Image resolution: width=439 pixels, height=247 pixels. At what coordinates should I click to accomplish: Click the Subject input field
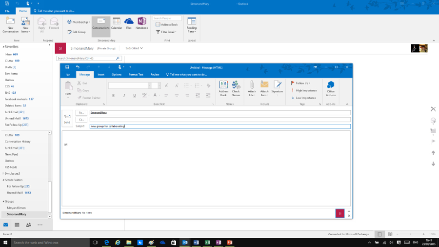click(220, 126)
